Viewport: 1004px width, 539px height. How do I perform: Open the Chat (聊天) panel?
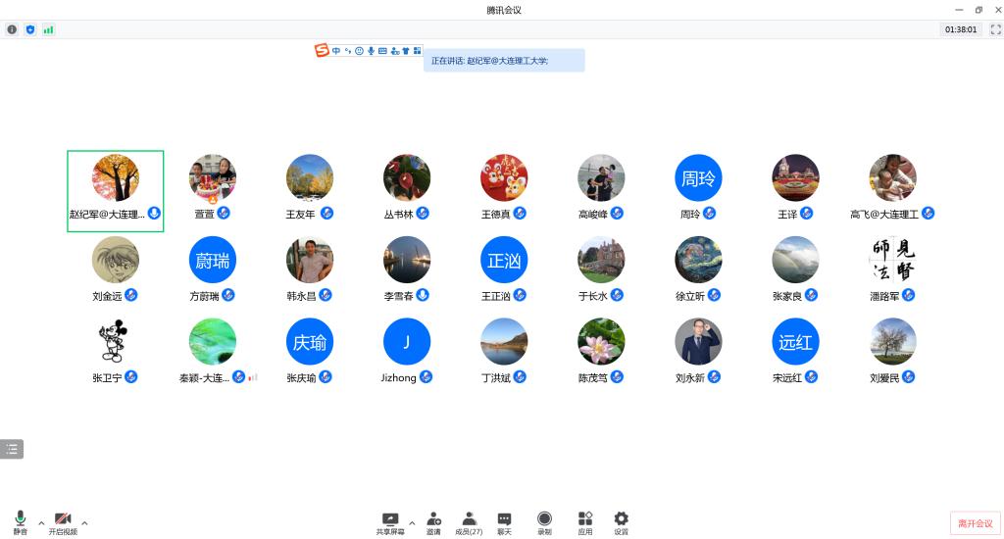click(x=504, y=521)
